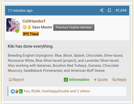
Task: Click the Premium Feather Member badge
Action: [74, 27]
